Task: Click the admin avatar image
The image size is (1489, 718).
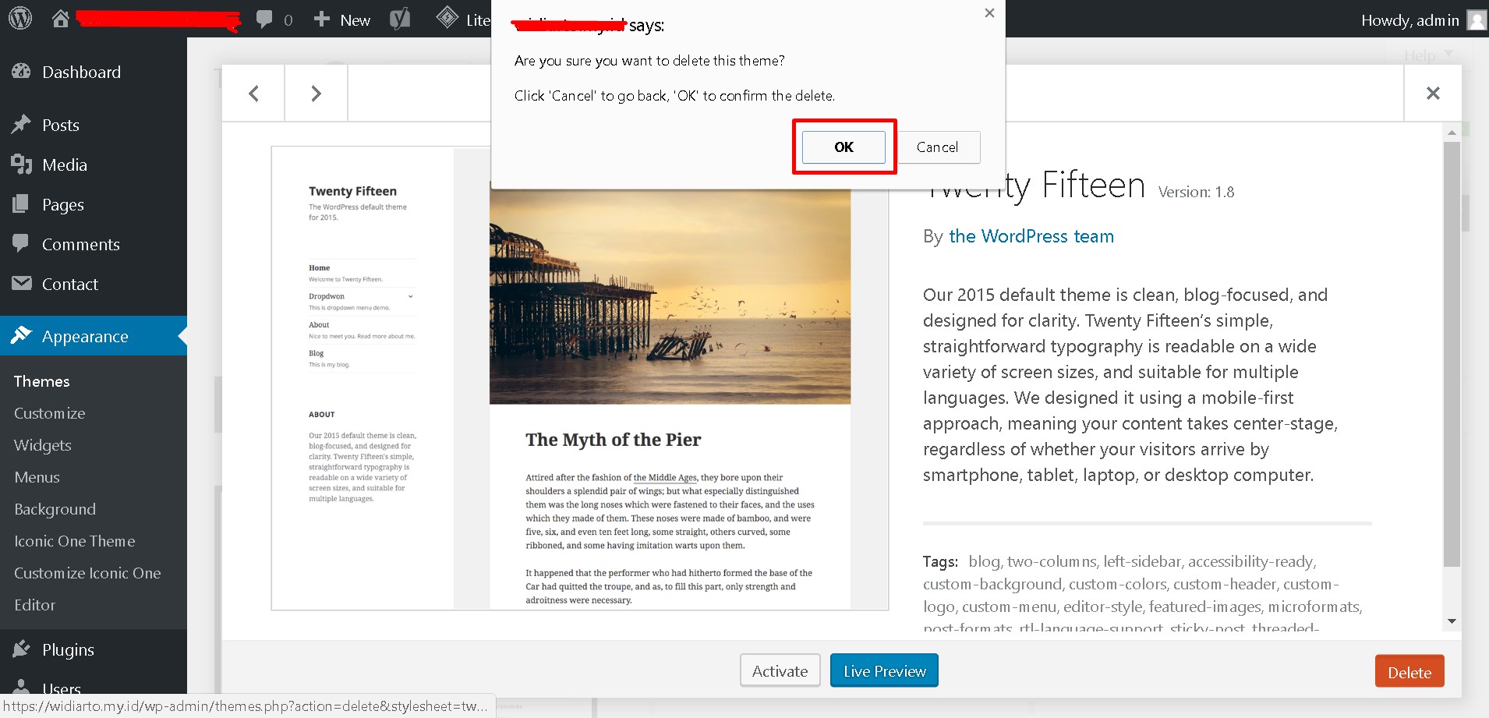Action: (1477, 19)
